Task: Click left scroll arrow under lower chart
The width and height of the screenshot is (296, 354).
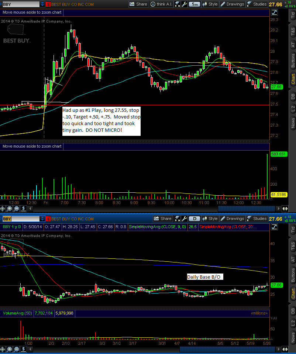Action: 30,349
